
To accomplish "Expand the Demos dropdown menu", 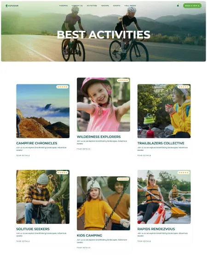I will tap(63, 6).
